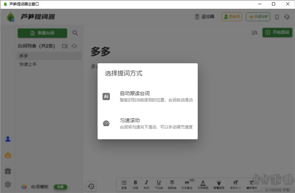Toggle bold formatting
This screenshot has width=295, height=193.
point(135,185)
